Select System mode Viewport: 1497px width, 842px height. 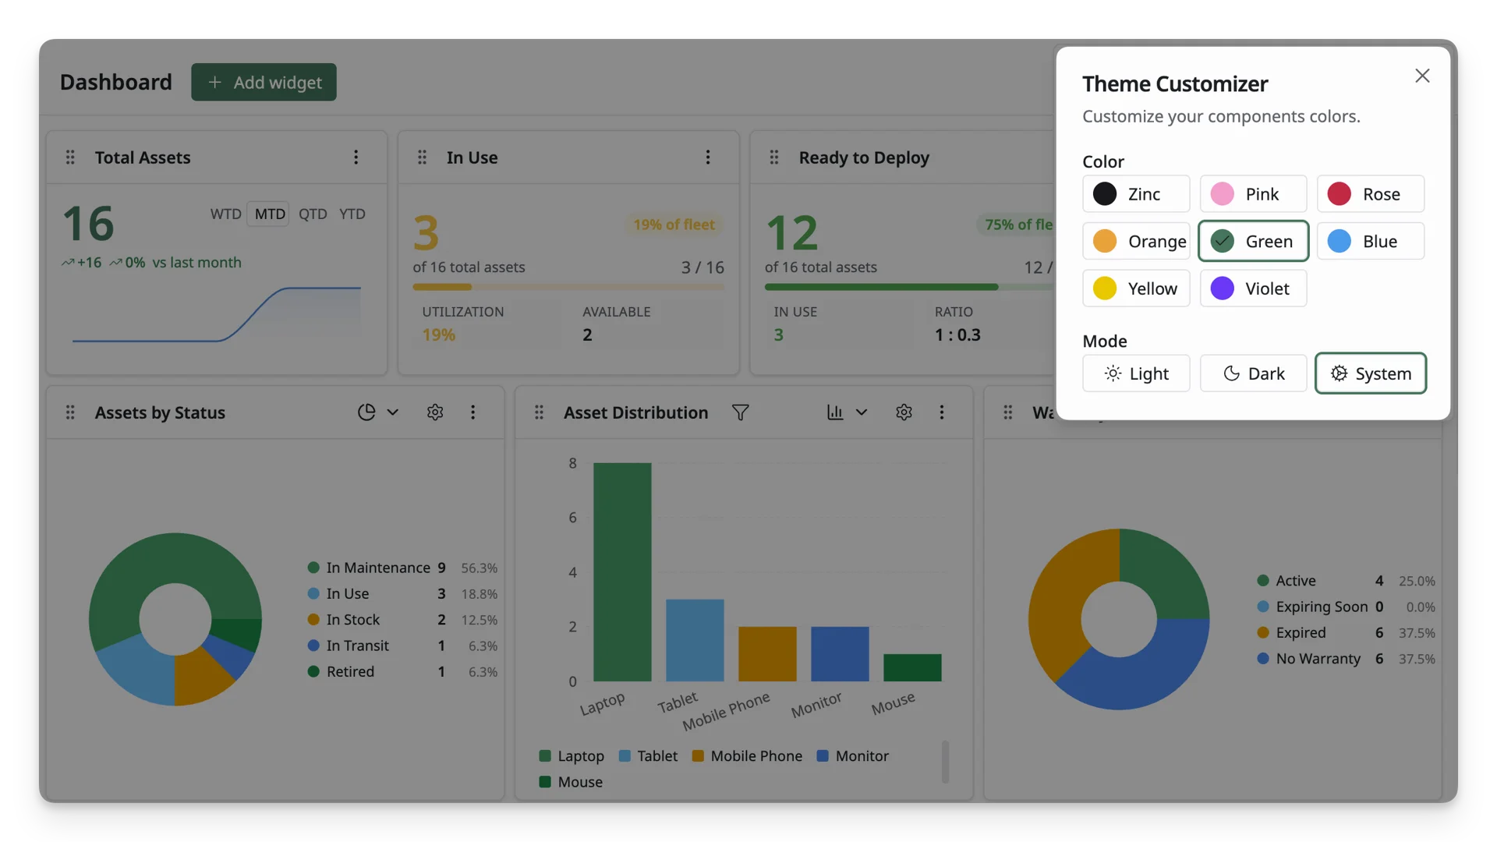(1371, 373)
